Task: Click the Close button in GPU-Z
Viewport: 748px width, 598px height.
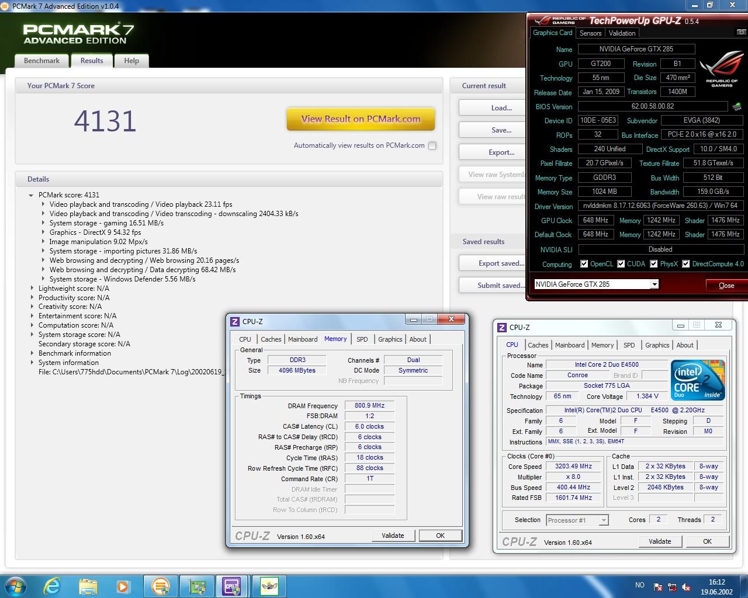Action: (x=726, y=286)
